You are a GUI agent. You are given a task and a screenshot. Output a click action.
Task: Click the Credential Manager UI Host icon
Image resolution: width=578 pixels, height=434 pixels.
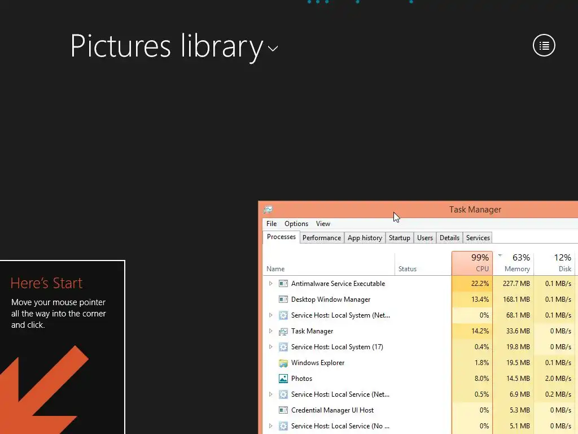(x=283, y=410)
